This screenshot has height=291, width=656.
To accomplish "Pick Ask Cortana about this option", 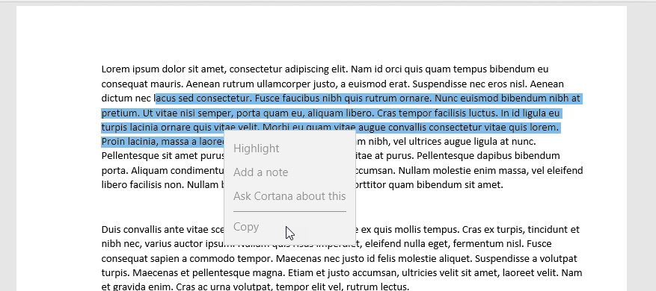I will [x=289, y=195].
